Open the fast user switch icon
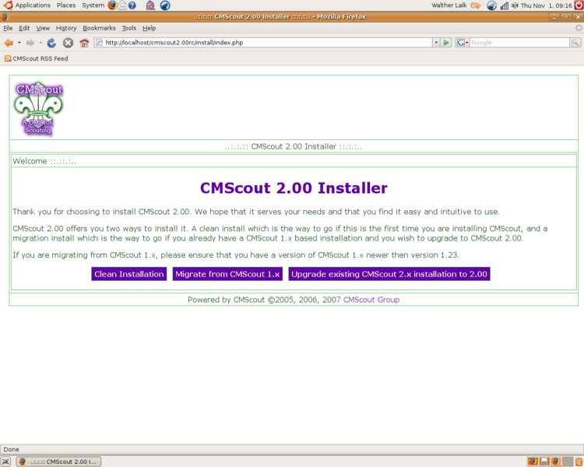This screenshot has height=467, width=584. (x=475, y=5)
